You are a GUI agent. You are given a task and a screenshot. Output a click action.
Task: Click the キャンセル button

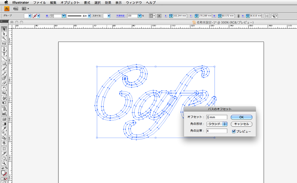tap(242, 124)
